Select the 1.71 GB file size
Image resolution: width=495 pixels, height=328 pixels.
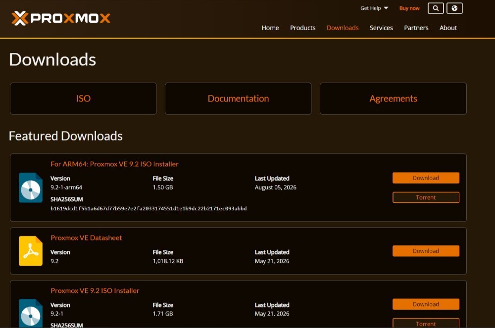point(163,314)
